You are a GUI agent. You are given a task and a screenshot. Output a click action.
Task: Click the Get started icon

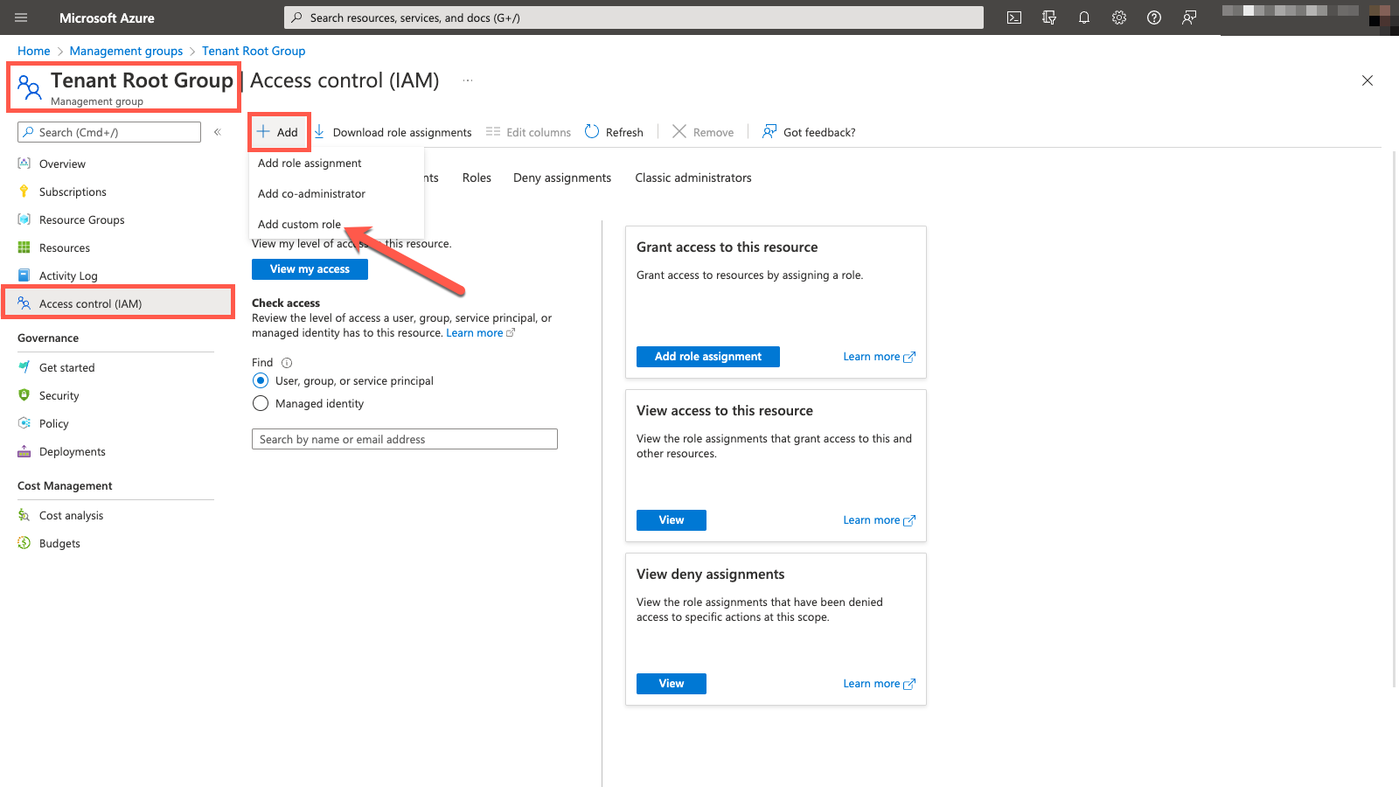coord(24,367)
